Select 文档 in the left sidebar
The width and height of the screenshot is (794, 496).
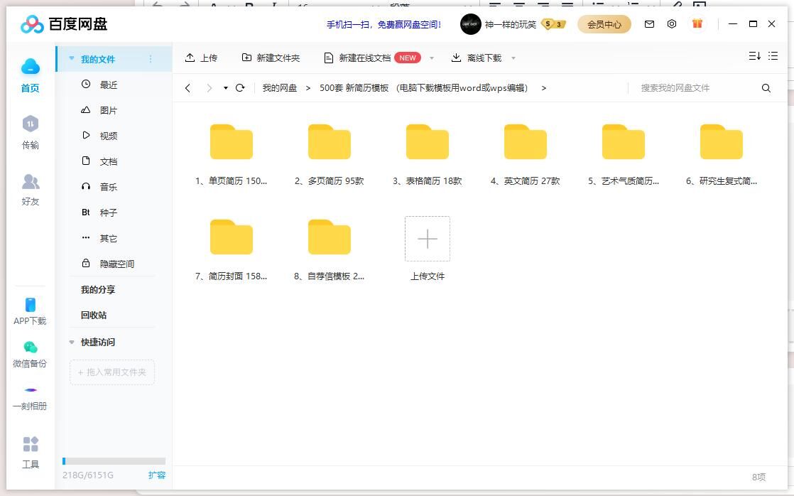coord(108,161)
